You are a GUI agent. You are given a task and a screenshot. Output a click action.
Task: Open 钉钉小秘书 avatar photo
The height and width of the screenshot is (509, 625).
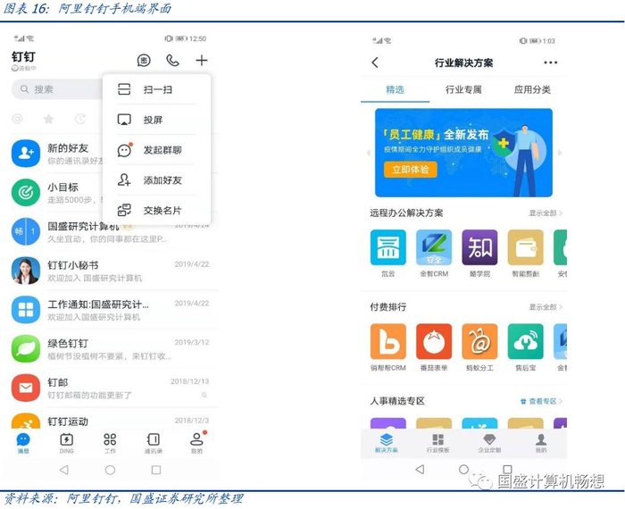[26, 271]
